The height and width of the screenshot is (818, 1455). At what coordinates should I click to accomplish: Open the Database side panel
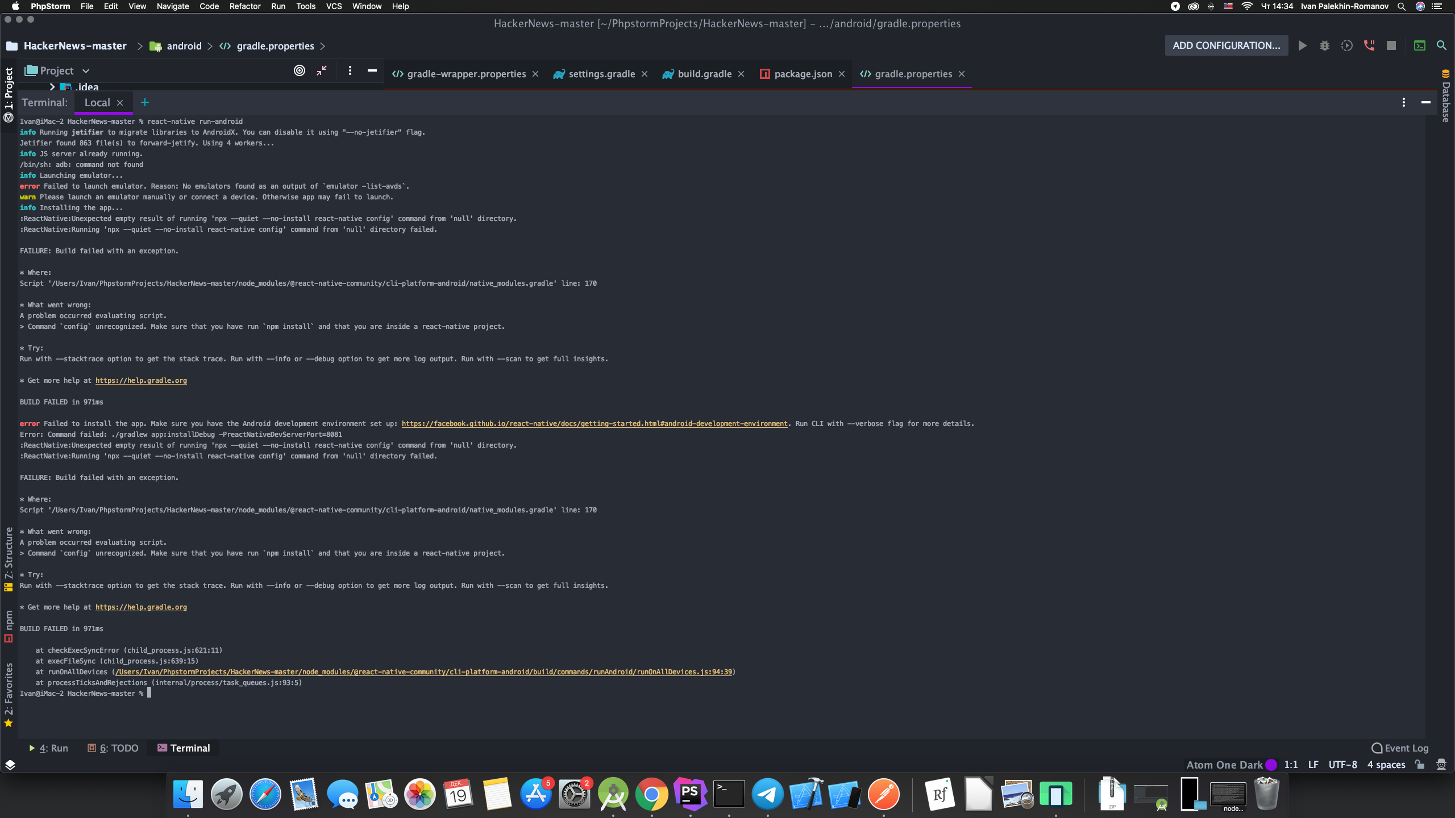click(x=1446, y=97)
